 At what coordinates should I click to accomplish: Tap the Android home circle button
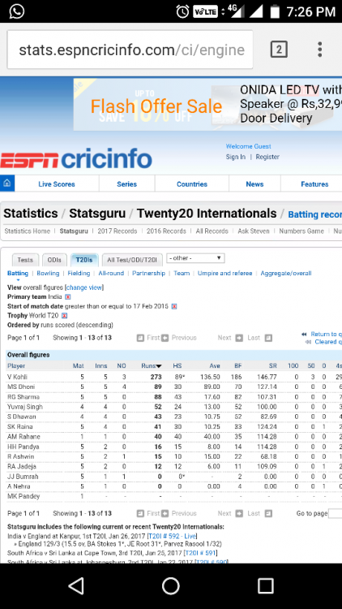tap(171, 585)
